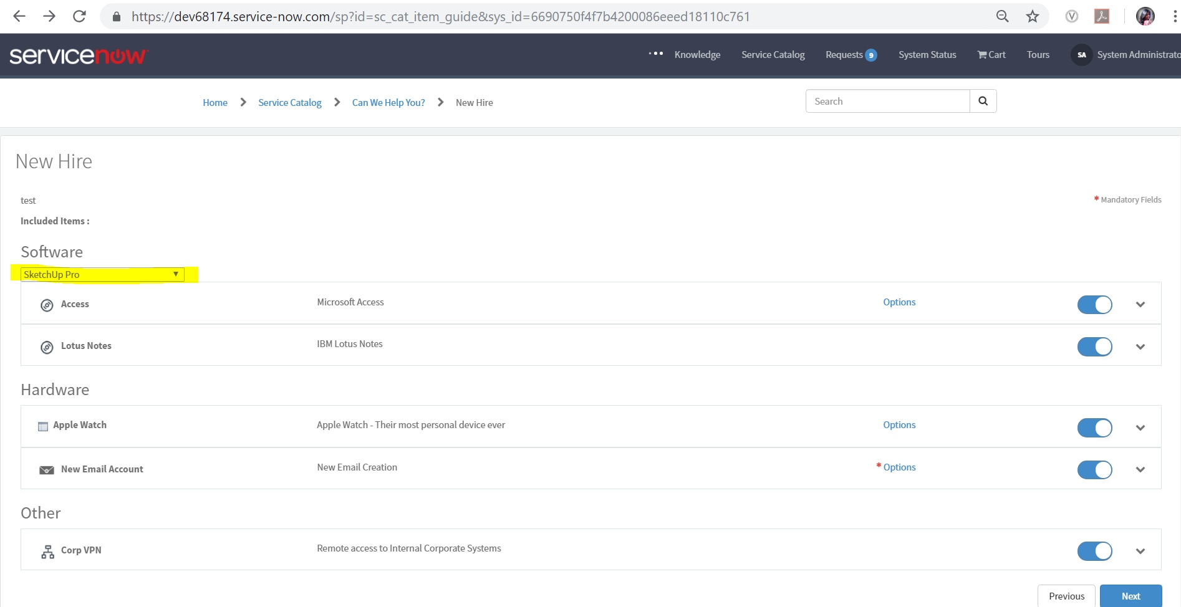This screenshot has width=1181, height=607.
Task: Click the 'Microsoft Access' description text
Action: (x=350, y=302)
